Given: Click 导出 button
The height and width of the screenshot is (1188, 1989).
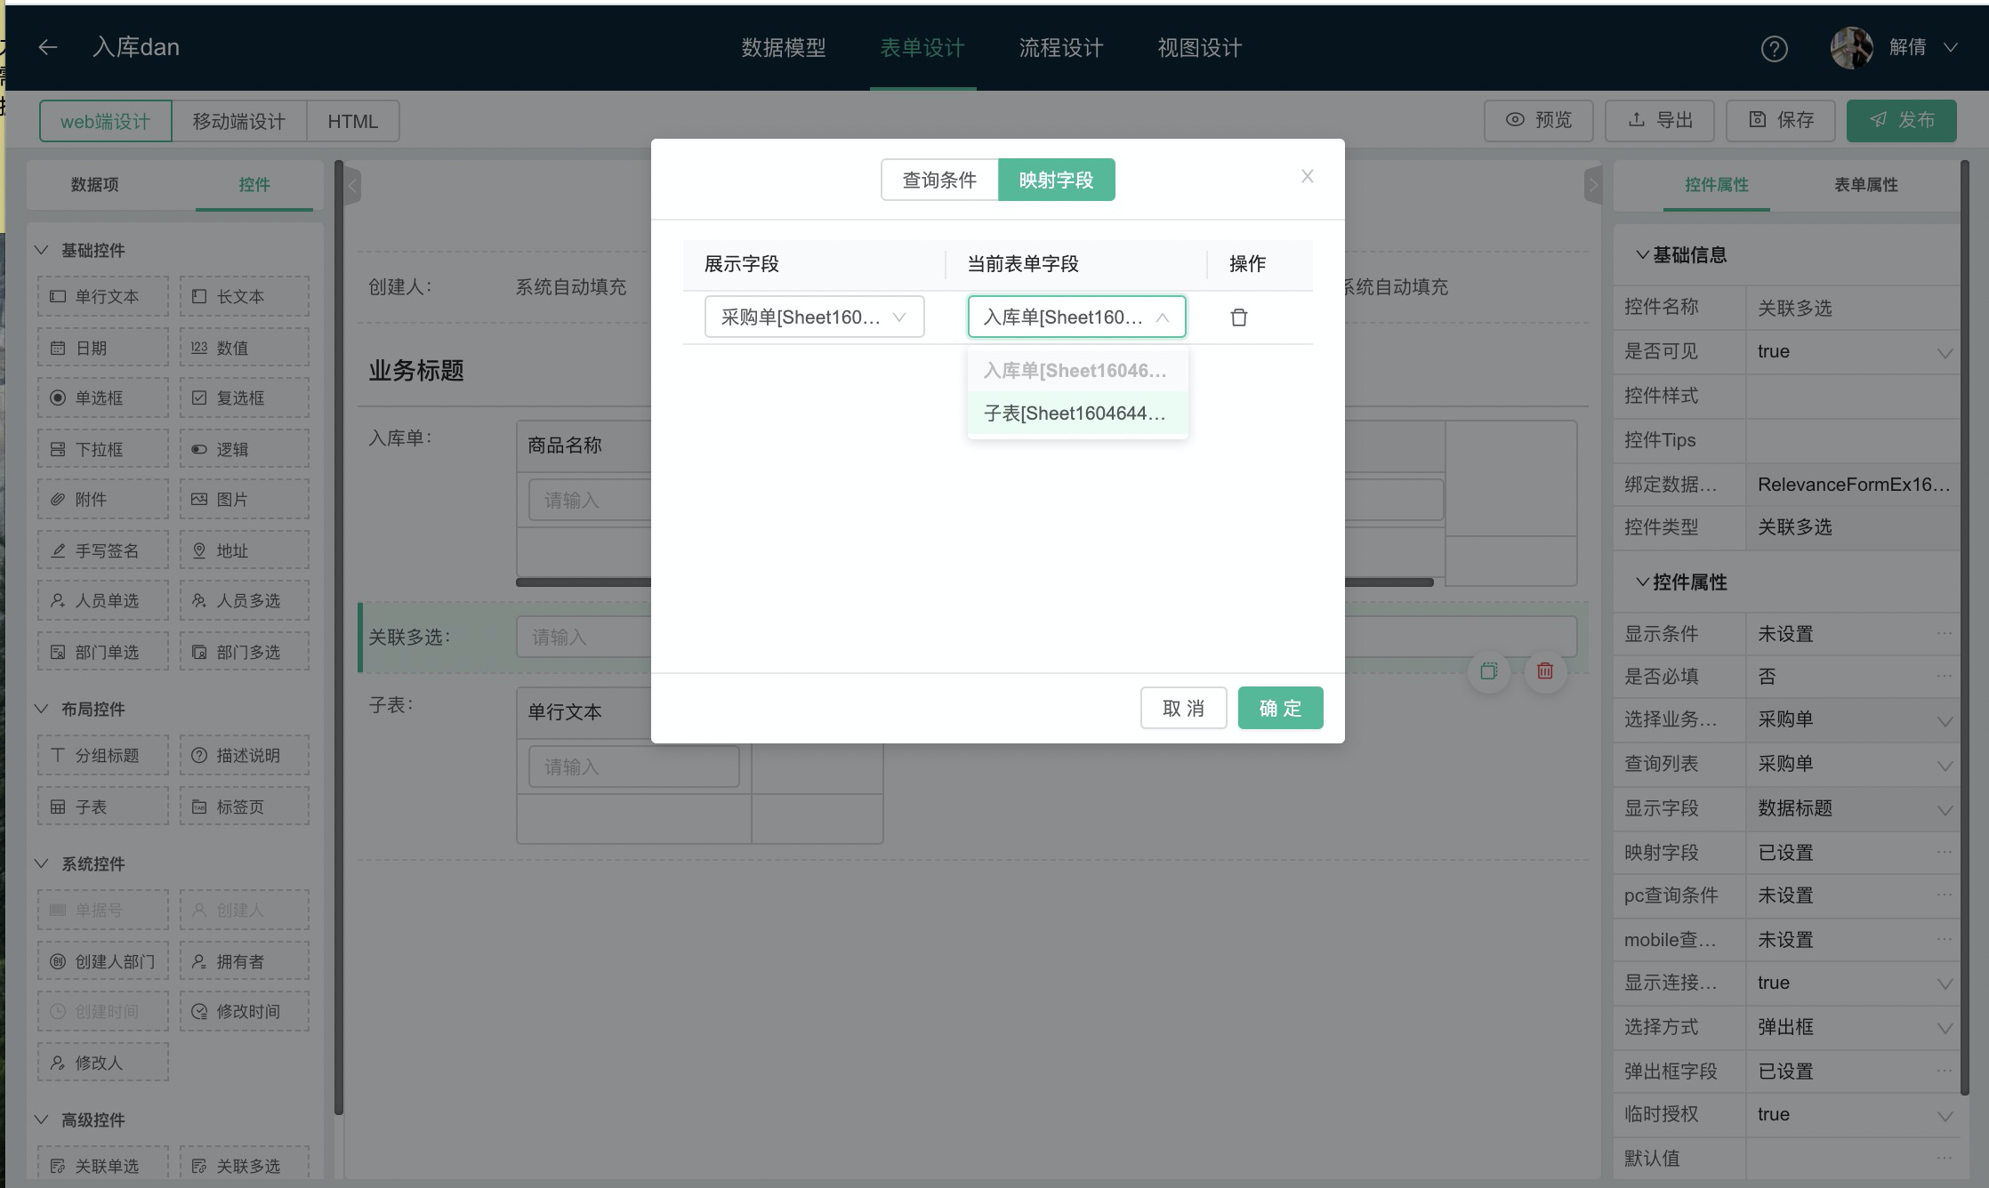Looking at the screenshot, I should pos(1659,120).
